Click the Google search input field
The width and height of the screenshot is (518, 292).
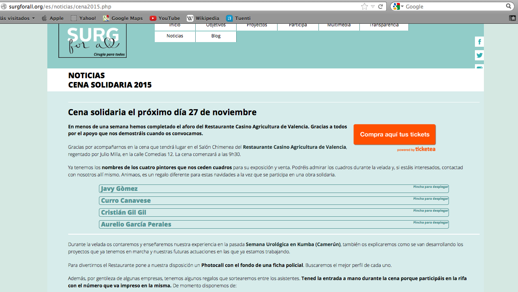tap(454, 6)
